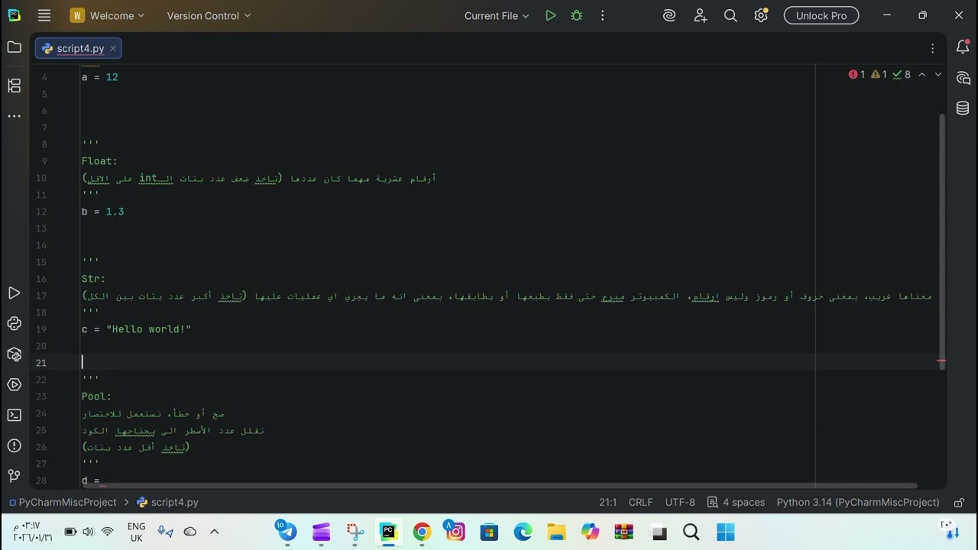The image size is (978, 550).
Task: Open the Services tool window
Action: coord(14,384)
